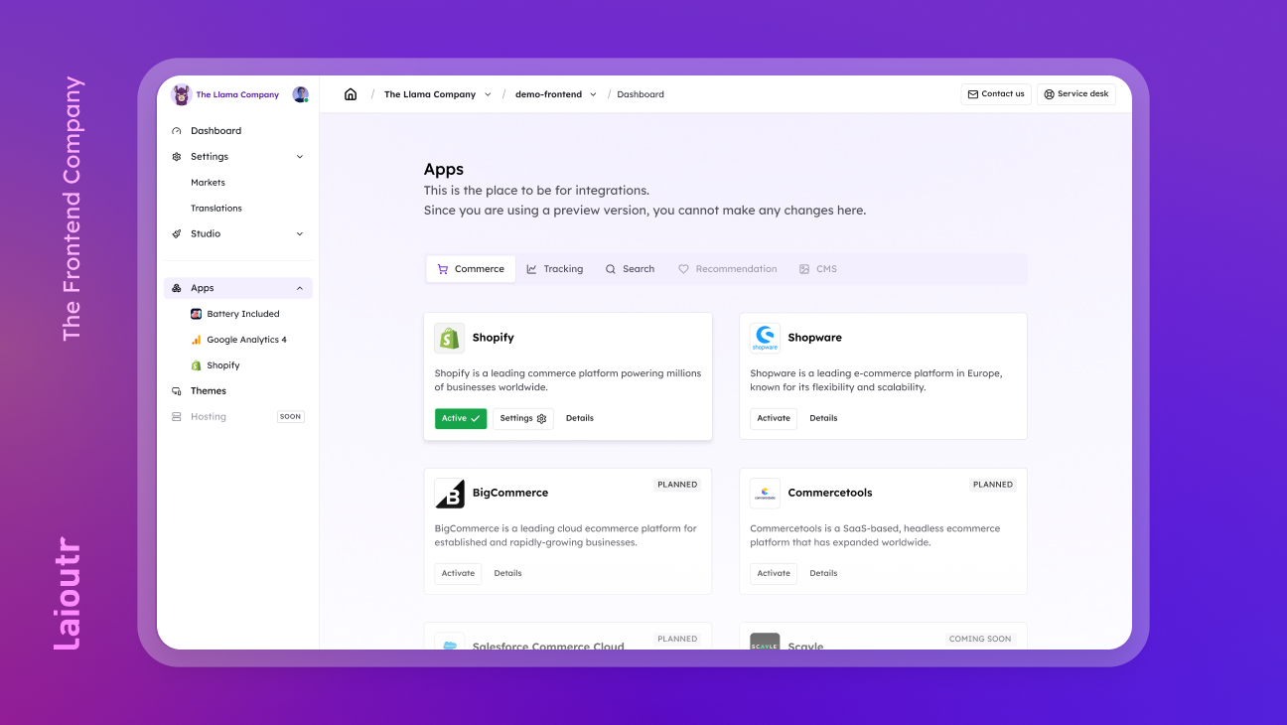Go to home via house icon

[351, 94]
